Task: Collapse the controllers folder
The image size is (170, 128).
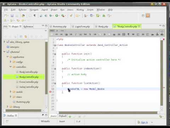Action: 10,67
